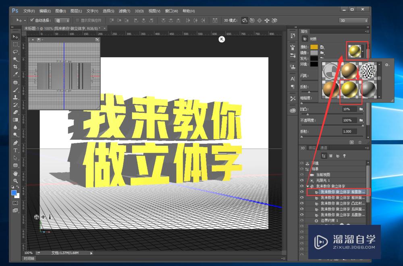Select the Move tool in the toolbox
This screenshot has height=266, width=403.
(x=15, y=37)
